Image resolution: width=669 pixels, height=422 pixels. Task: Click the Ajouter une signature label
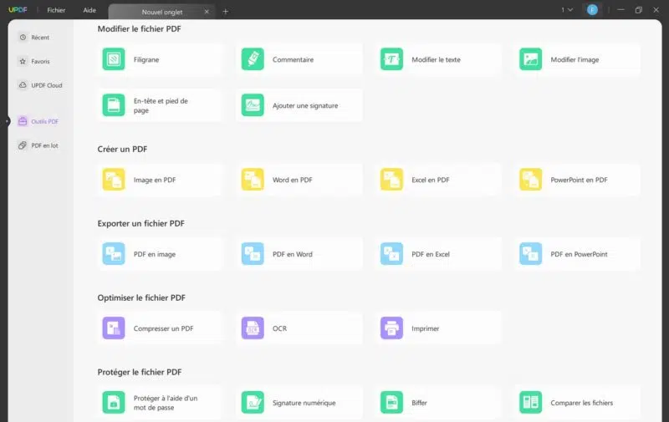[x=305, y=106]
